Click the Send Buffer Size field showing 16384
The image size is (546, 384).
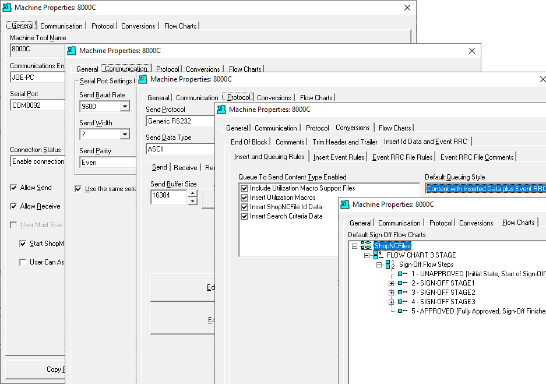169,197
